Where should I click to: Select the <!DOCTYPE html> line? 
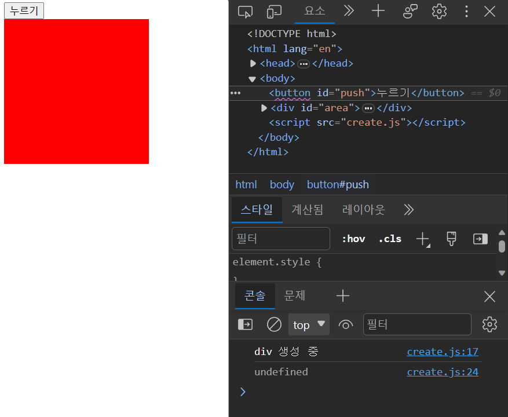pos(291,34)
